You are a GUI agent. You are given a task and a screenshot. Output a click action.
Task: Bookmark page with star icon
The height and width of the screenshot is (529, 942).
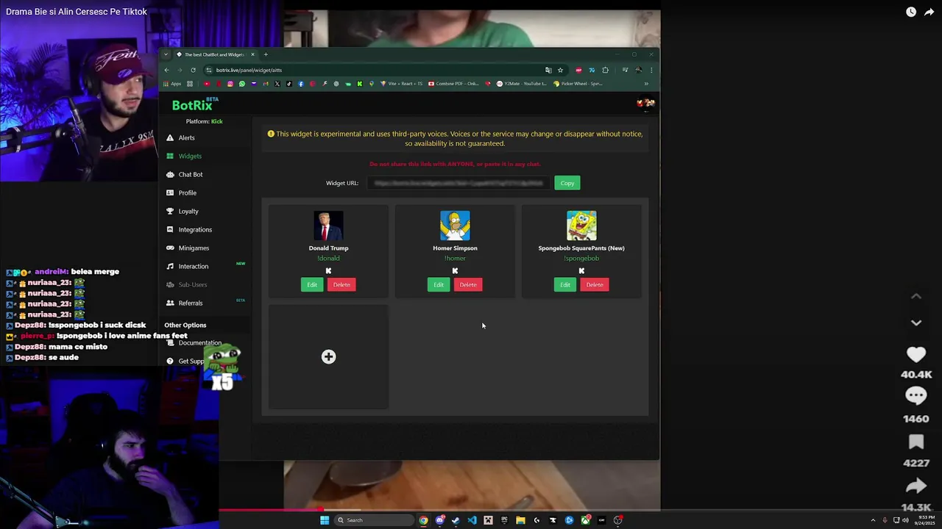click(560, 70)
